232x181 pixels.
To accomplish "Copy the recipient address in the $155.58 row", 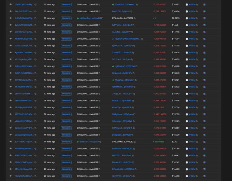I will (x=133, y=101).
